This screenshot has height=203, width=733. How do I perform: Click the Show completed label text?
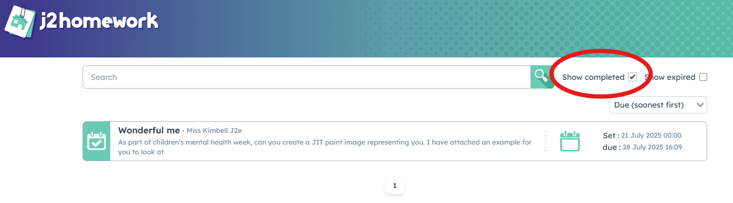click(x=593, y=77)
